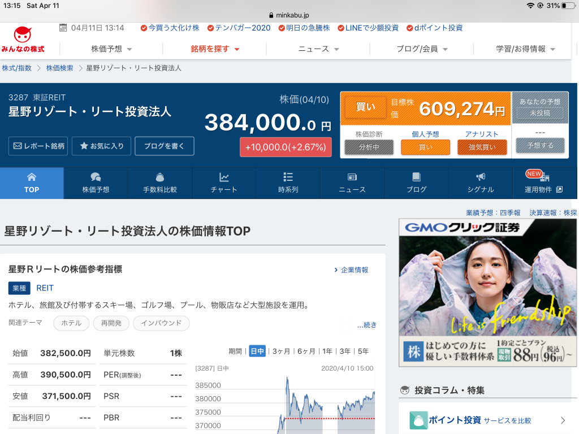This screenshot has width=579, height=434.
Task: Tap the minkabu.jp address bar
Action: click(x=289, y=15)
